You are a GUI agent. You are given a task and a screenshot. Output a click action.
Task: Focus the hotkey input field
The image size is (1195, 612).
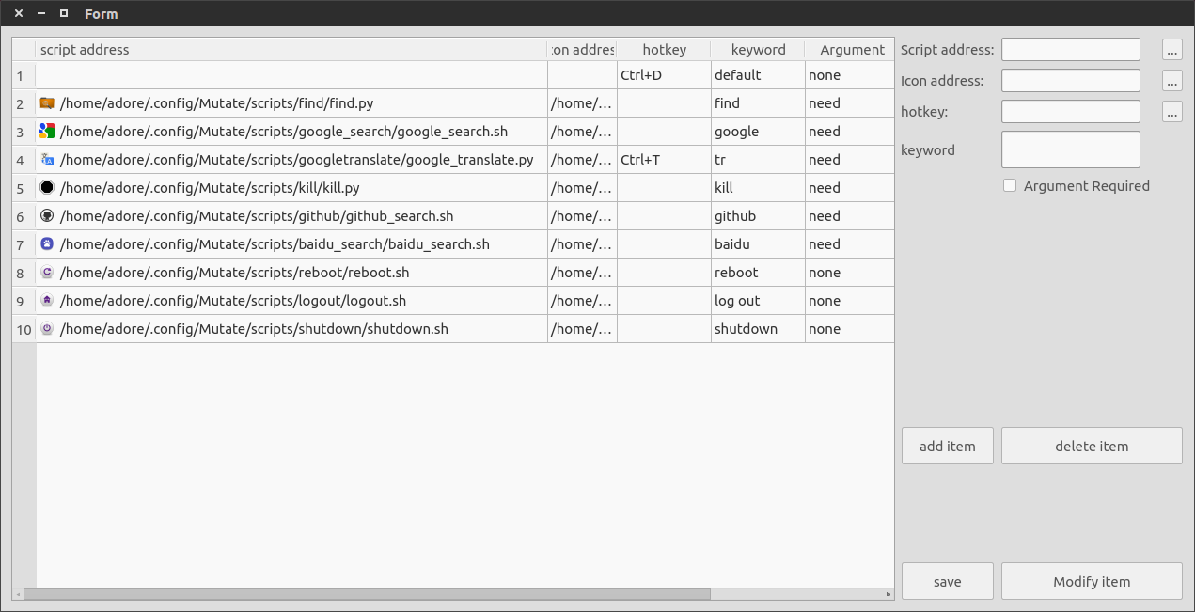pyautogui.click(x=1071, y=112)
